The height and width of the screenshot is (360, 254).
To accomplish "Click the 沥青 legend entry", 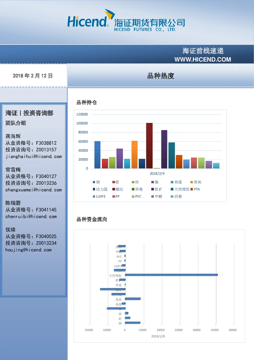I will (176, 197).
